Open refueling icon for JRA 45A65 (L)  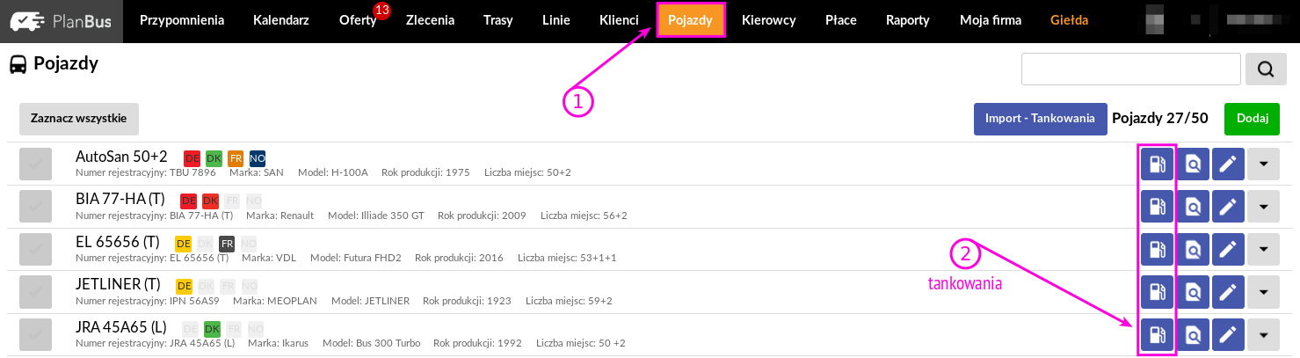[1158, 334]
